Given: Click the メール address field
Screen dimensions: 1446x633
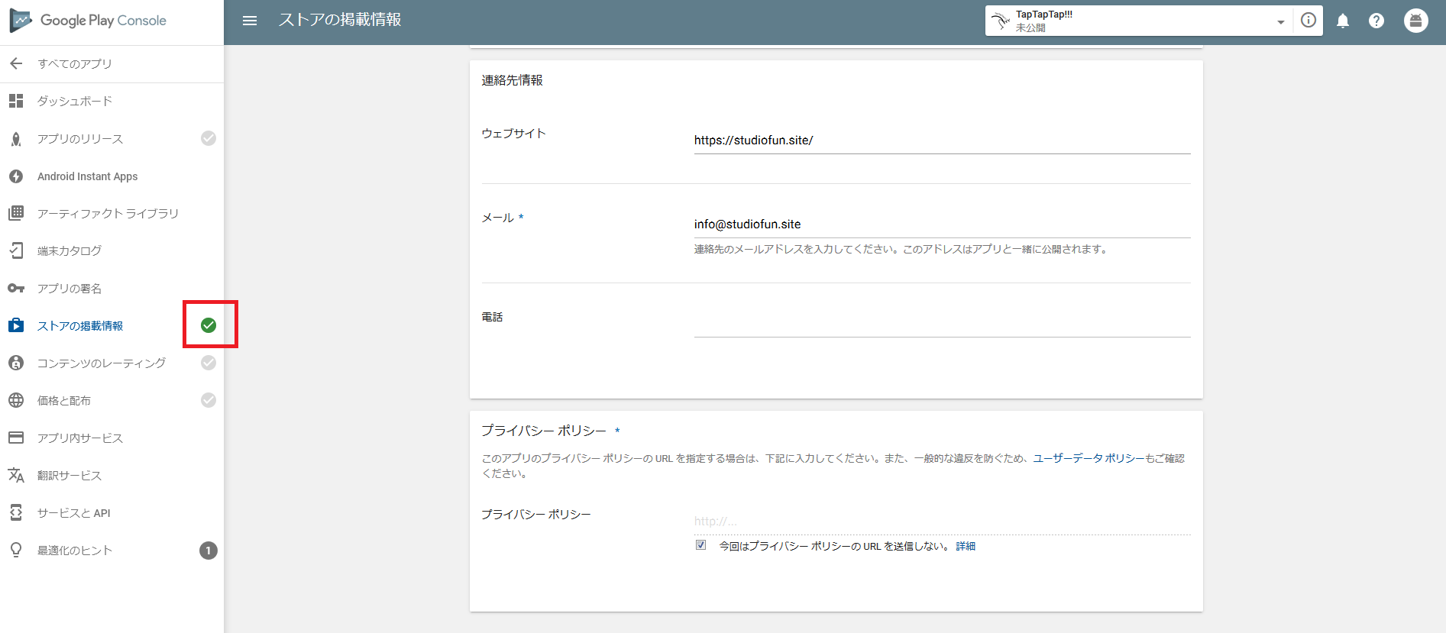Looking at the screenshot, I should point(942,224).
